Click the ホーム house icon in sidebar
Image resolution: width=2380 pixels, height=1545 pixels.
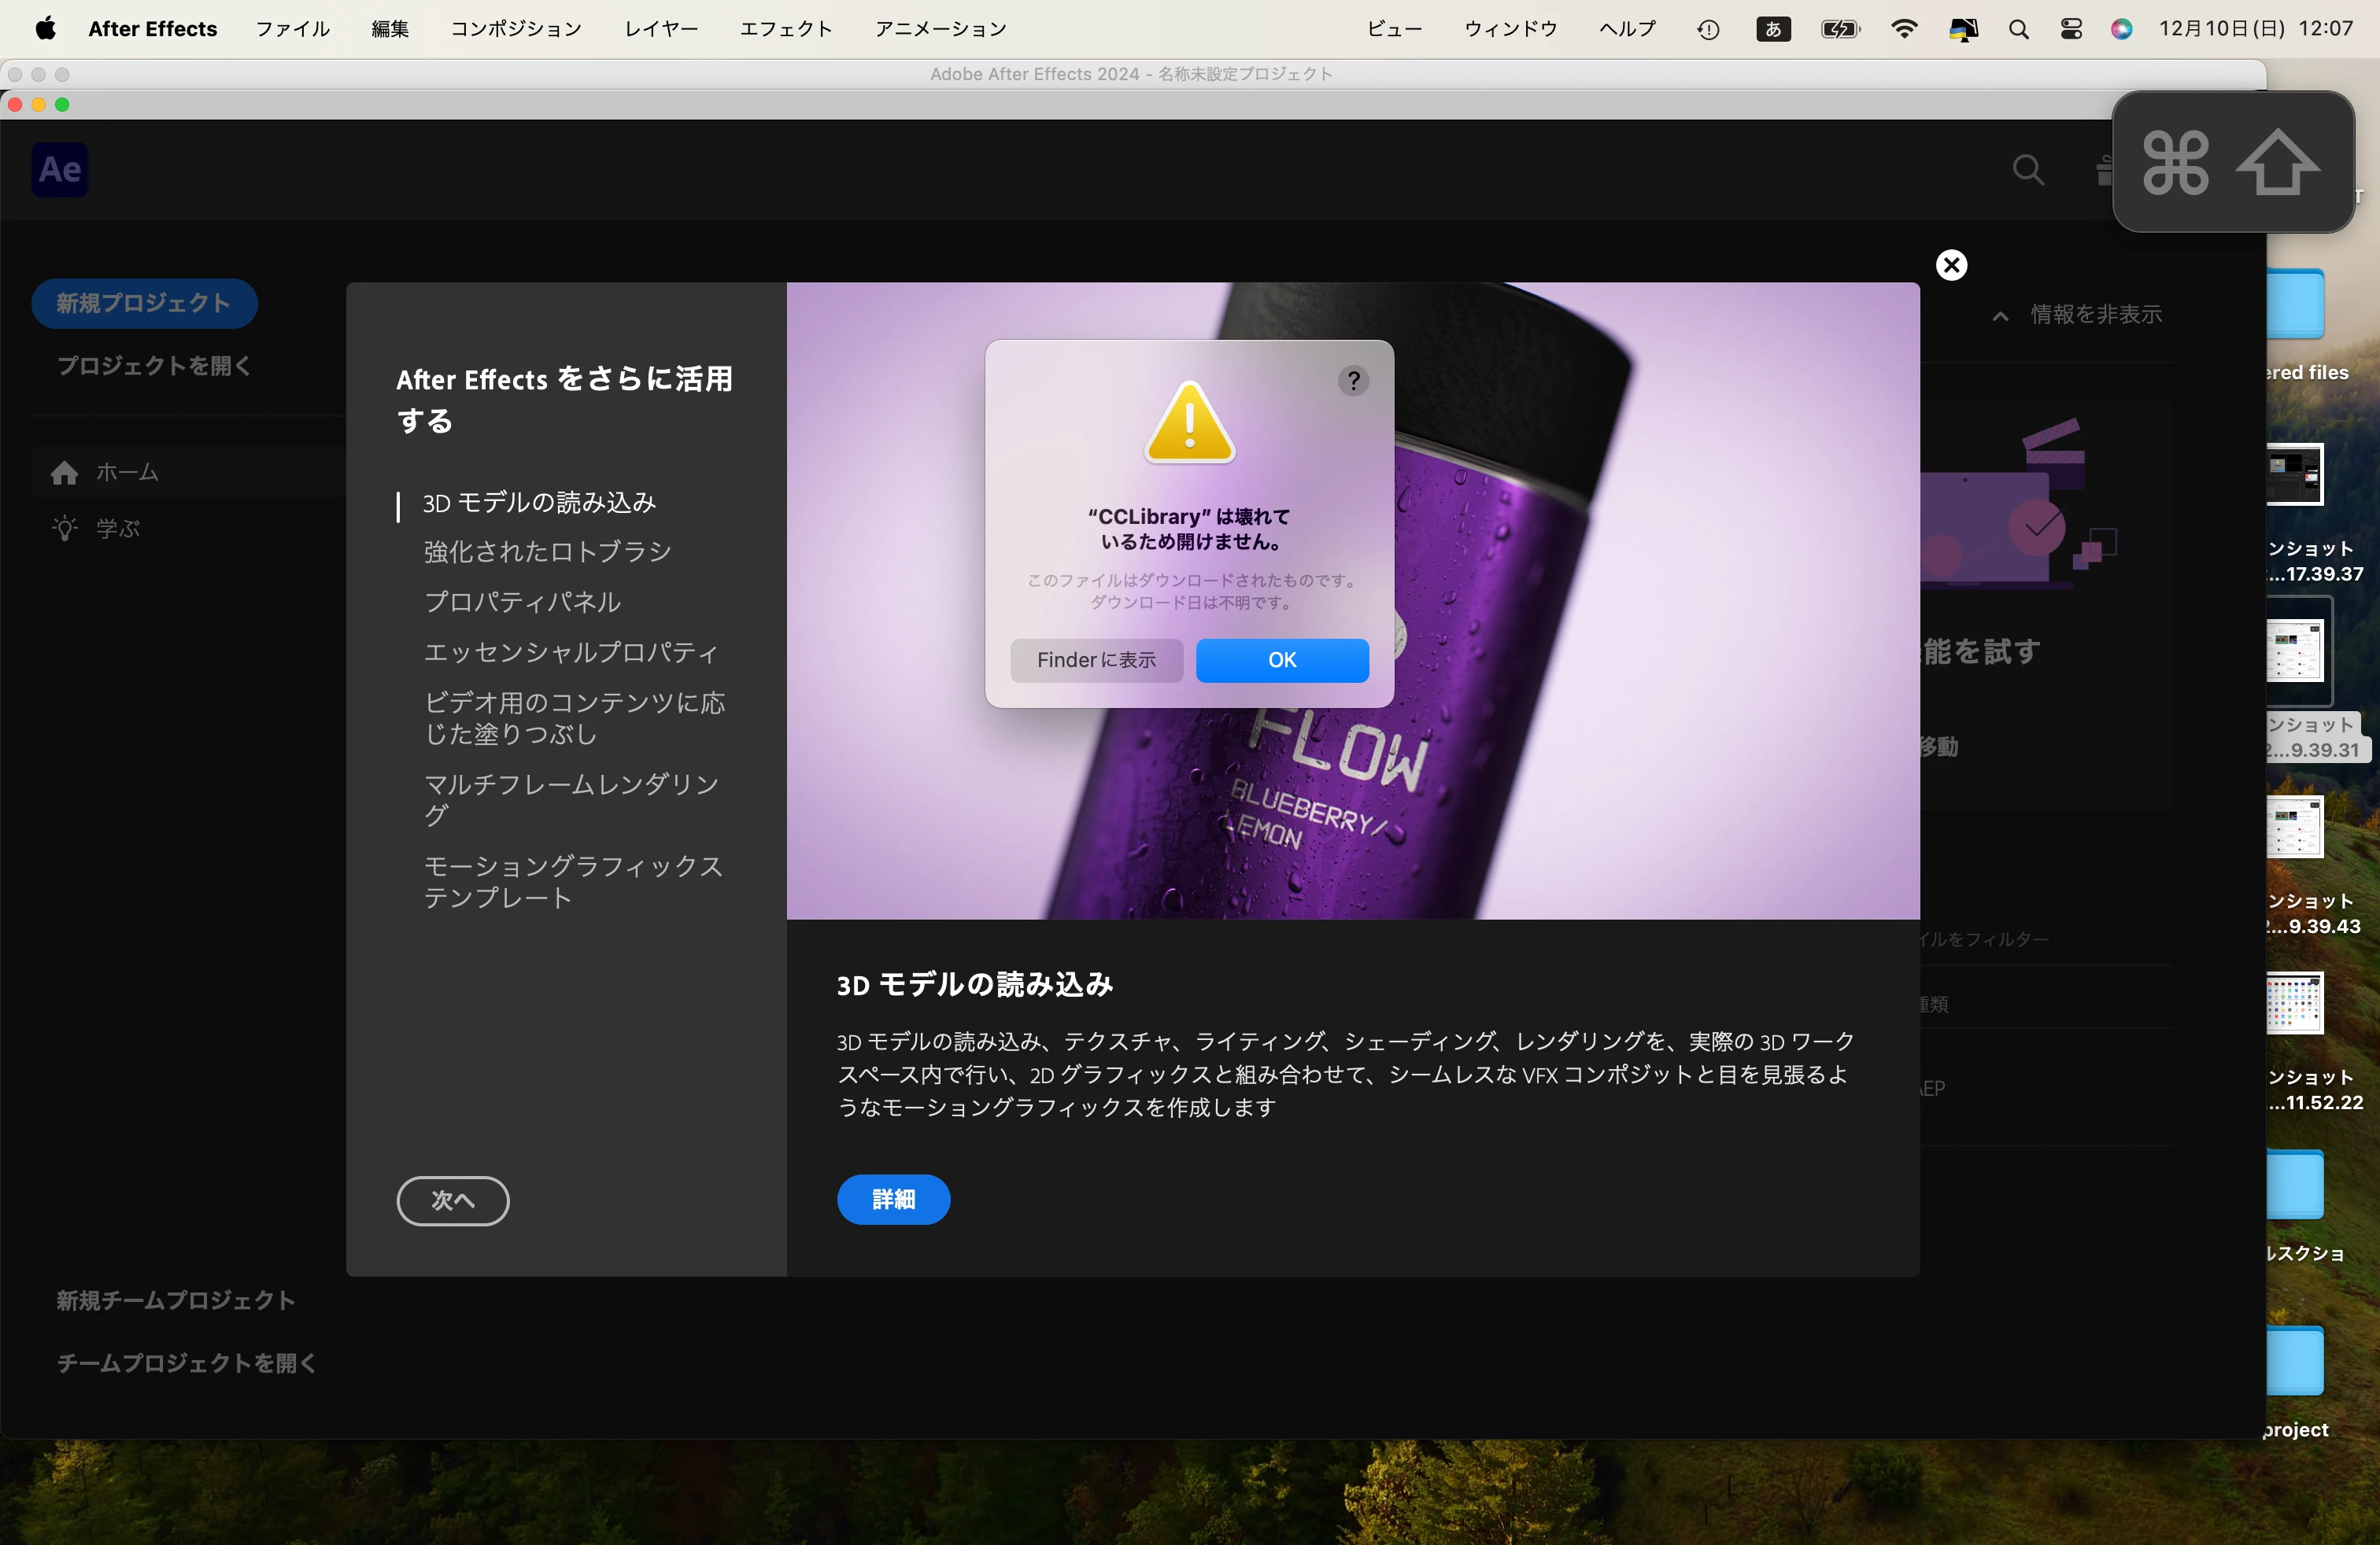click(65, 473)
